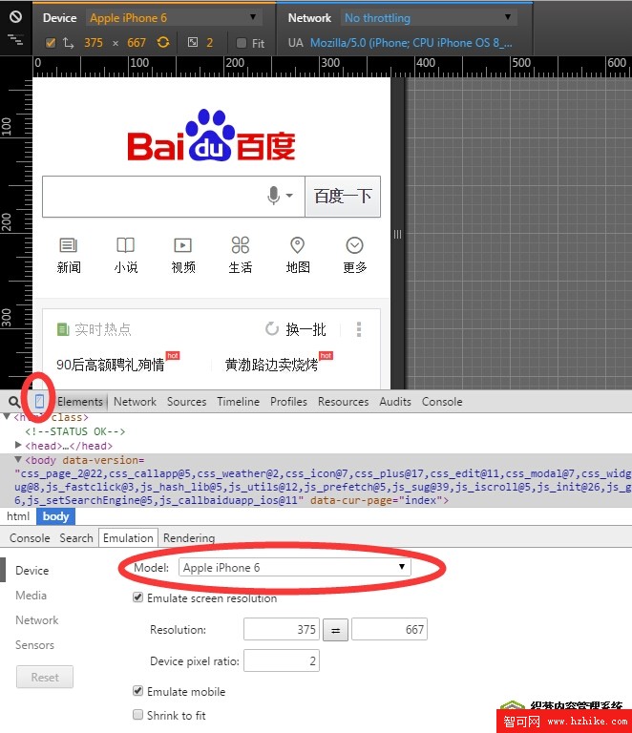Open the Profiles panel tab

pyautogui.click(x=288, y=402)
